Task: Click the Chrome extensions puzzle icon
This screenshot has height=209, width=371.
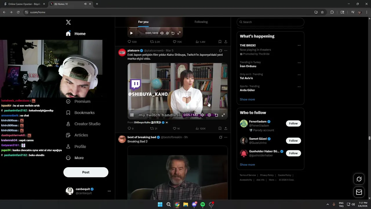Action: point(332,12)
